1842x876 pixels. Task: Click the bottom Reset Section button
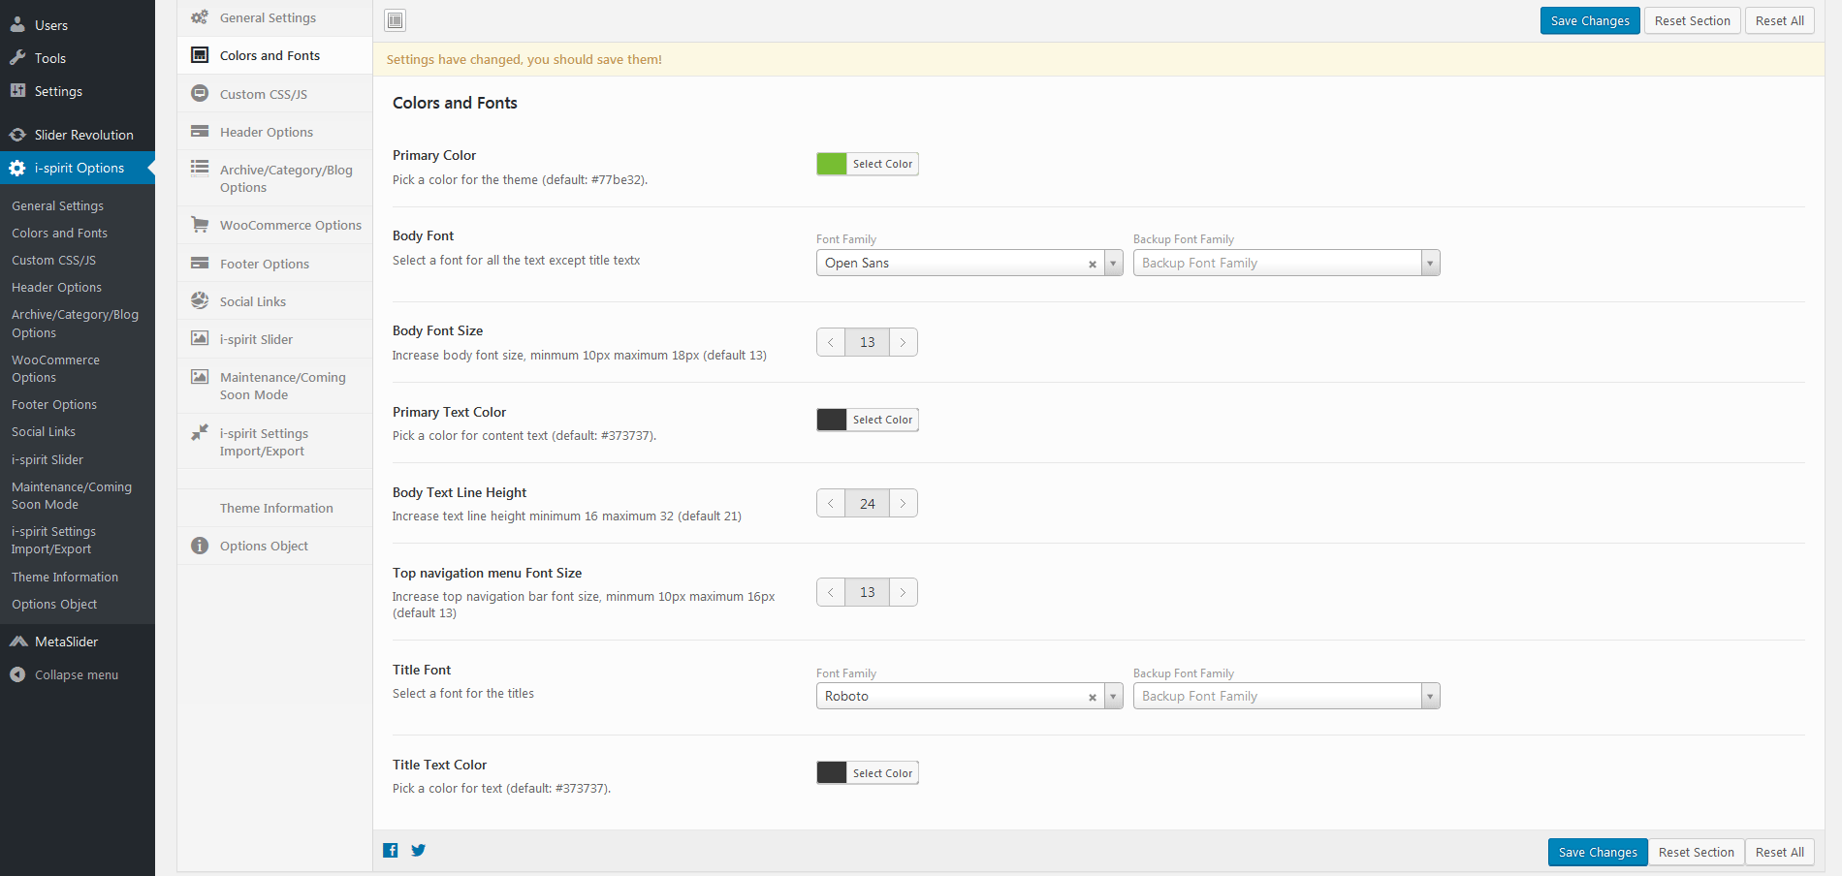click(x=1696, y=852)
